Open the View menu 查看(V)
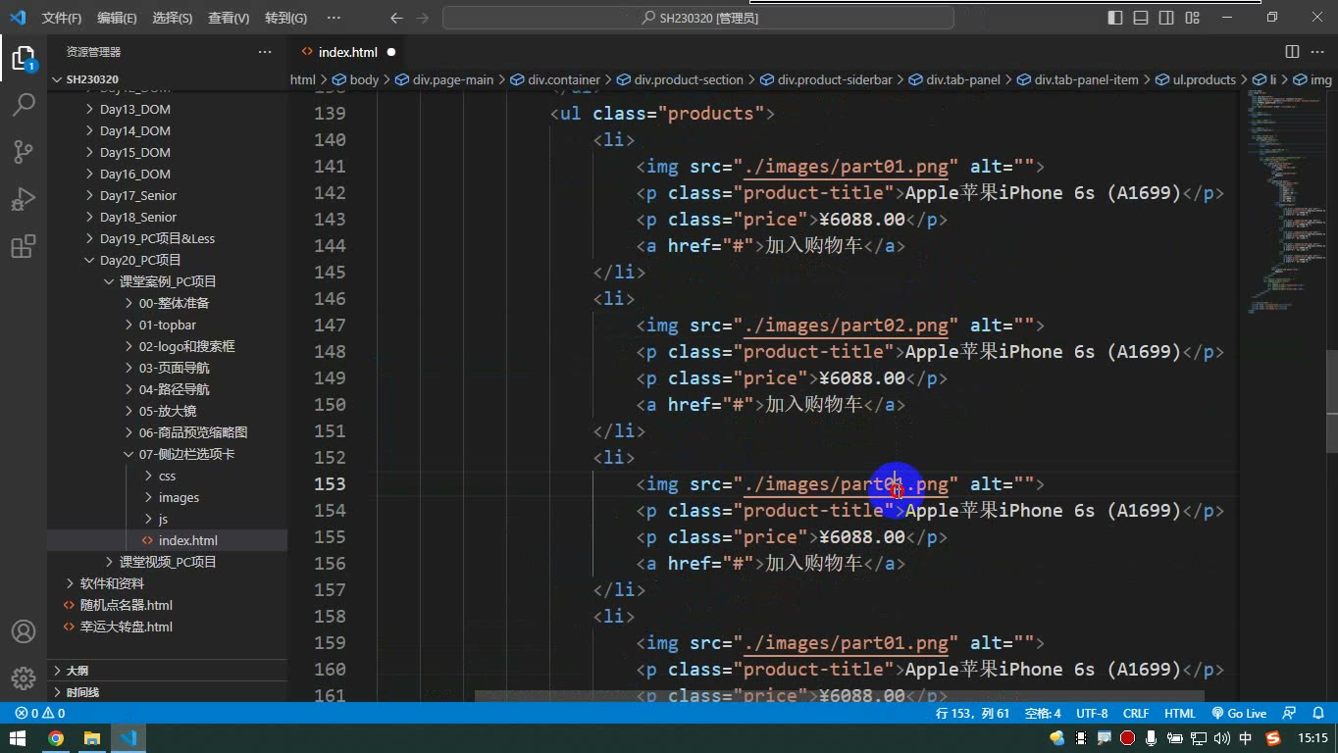The image size is (1338, 753). 229,18
